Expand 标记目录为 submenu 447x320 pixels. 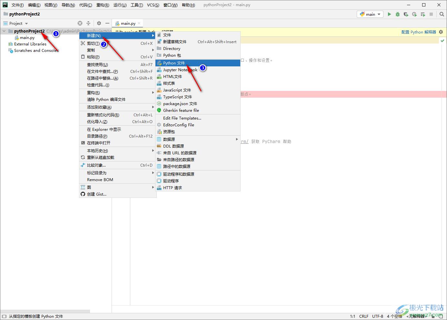[x=117, y=173]
